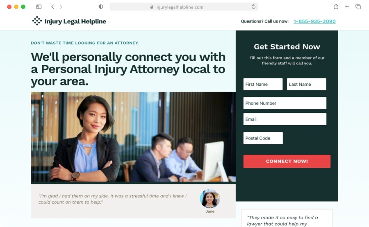Open the Share icon in toolbar
369x227 pixels.
tap(336, 7)
